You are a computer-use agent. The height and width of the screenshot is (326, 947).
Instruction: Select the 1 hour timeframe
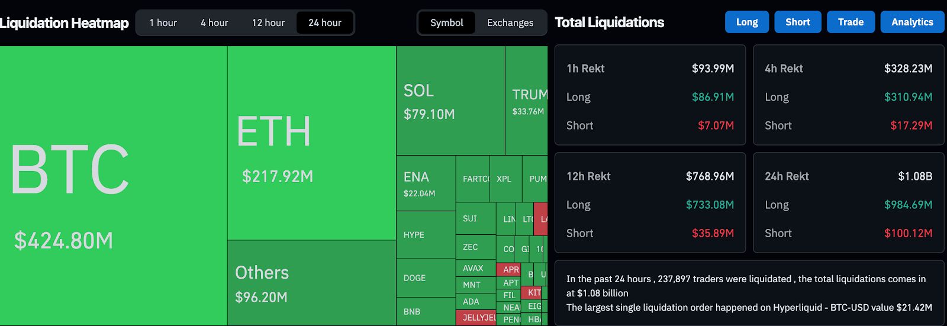point(163,23)
